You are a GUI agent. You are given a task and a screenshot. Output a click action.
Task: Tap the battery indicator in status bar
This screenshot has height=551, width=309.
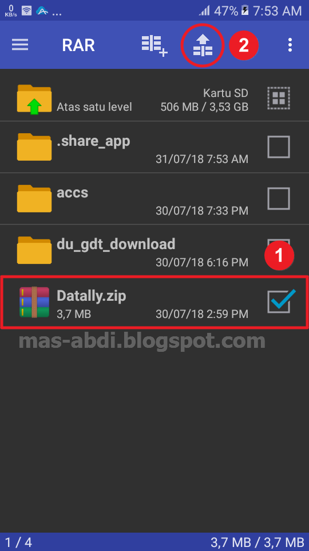245,10
